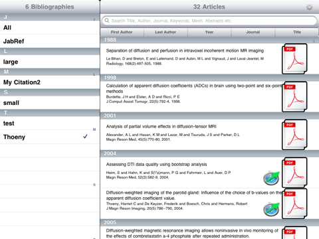Open 'Diffusion-weighted magnetic resonance imaging allows noninvasive' article
Screen dimensions: 319x239
192,233
